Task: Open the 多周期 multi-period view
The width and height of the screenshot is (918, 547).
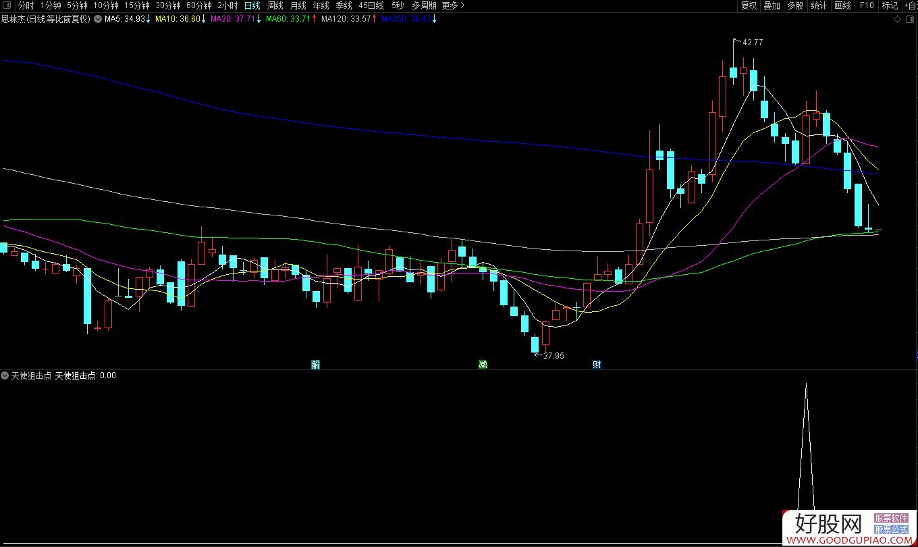Action: 424,5
